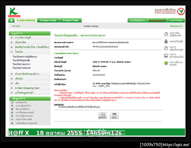Click the K-Excellence logo
Screen dimensions: 191x148
pyautogui.click(x=14, y=12)
